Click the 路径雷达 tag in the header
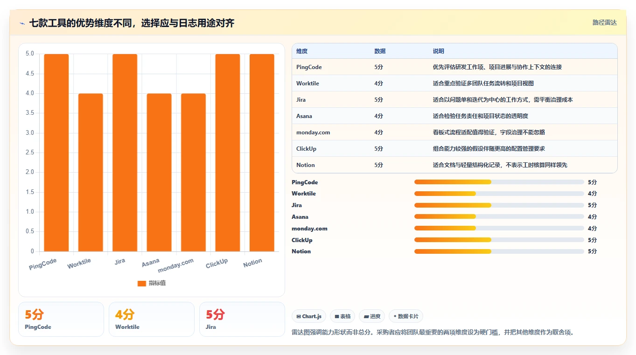636x355 pixels. tap(605, 22)
